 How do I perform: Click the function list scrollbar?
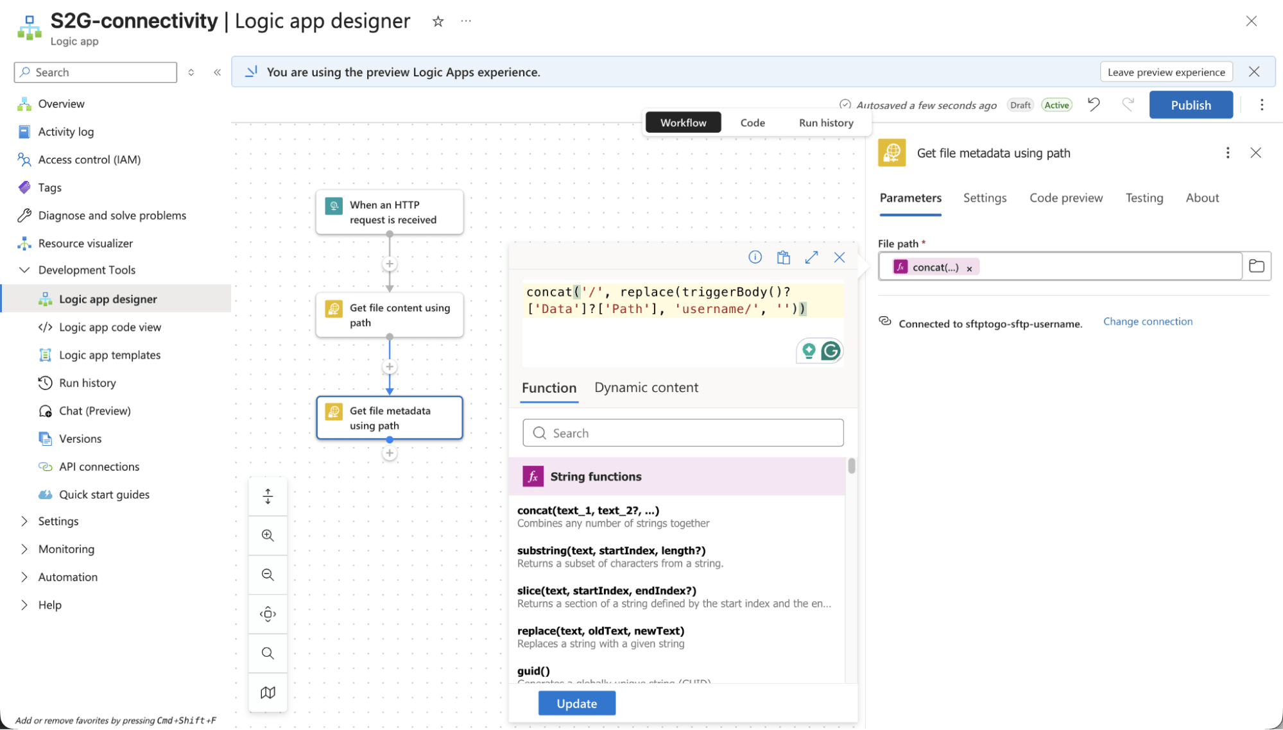(x=852, y=466)
